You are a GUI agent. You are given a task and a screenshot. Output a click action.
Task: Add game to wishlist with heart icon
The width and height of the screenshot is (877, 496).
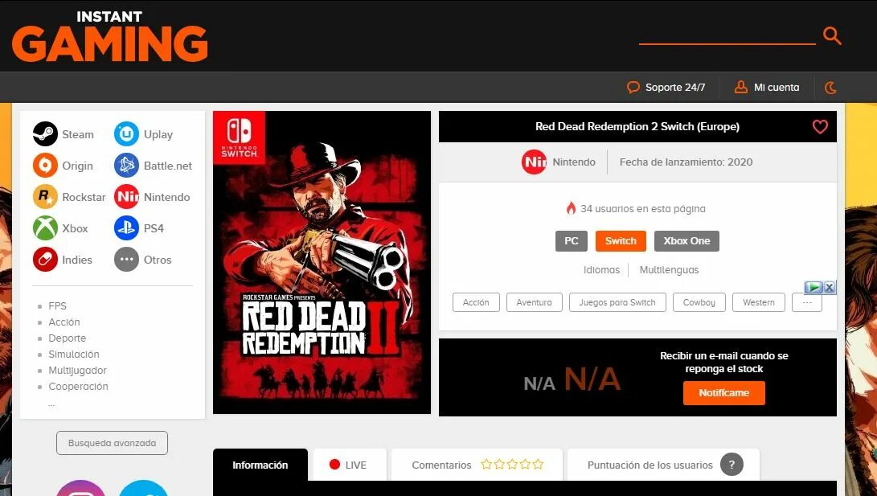820,127
